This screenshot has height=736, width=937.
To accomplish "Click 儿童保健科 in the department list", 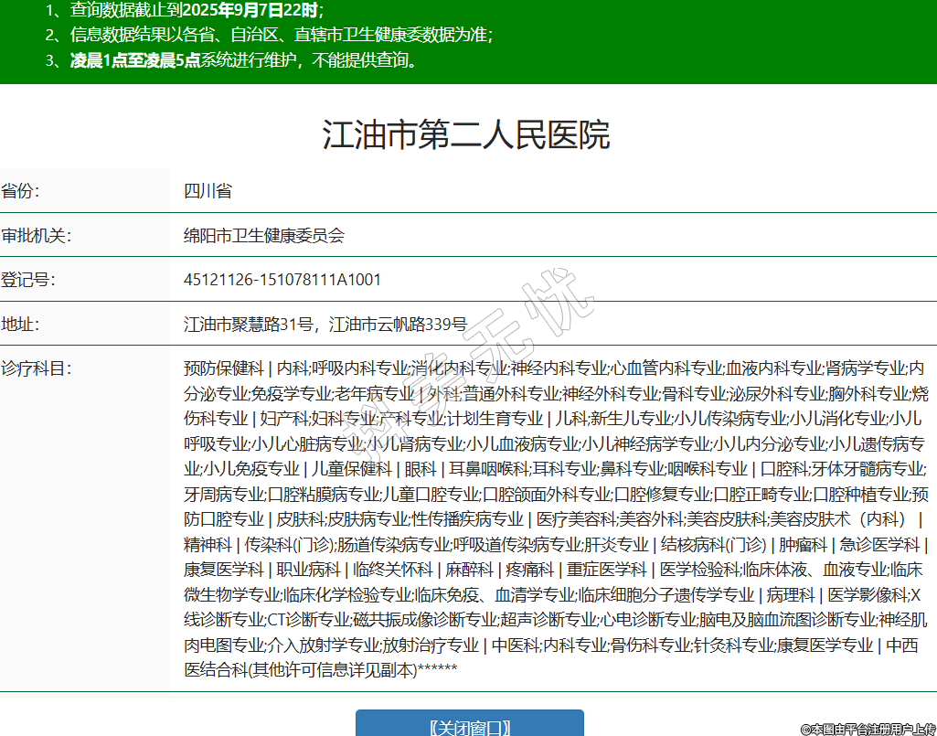I will [x=352, y=469].
